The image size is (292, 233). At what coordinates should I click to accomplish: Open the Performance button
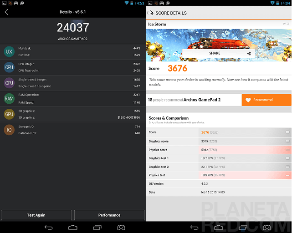109,215
